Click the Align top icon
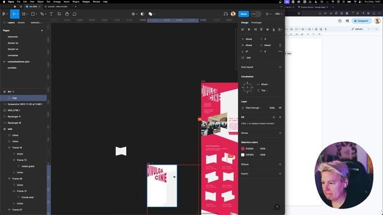This screenshot has width=383, height=215. coord(262,30)
